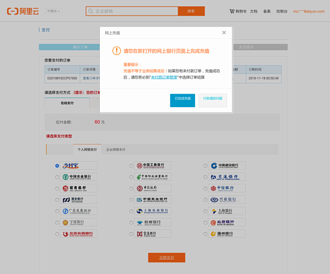Click the 付款遇到问题 button
The width and height of the screenshot is (330, 274).
[213, 99]
